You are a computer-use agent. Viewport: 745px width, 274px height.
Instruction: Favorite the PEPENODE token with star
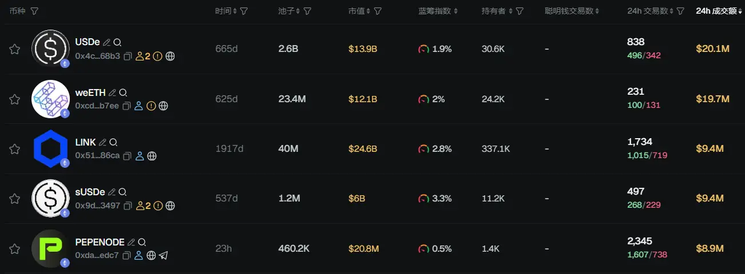coord(15,249)
